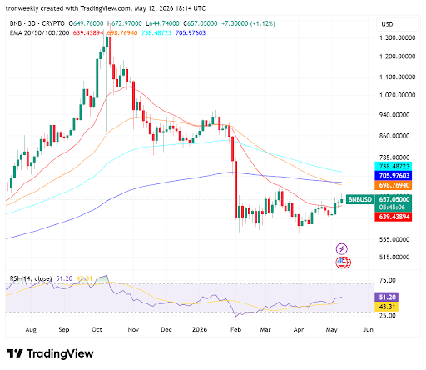Click the Aug label on time axis

pos(31,330)
